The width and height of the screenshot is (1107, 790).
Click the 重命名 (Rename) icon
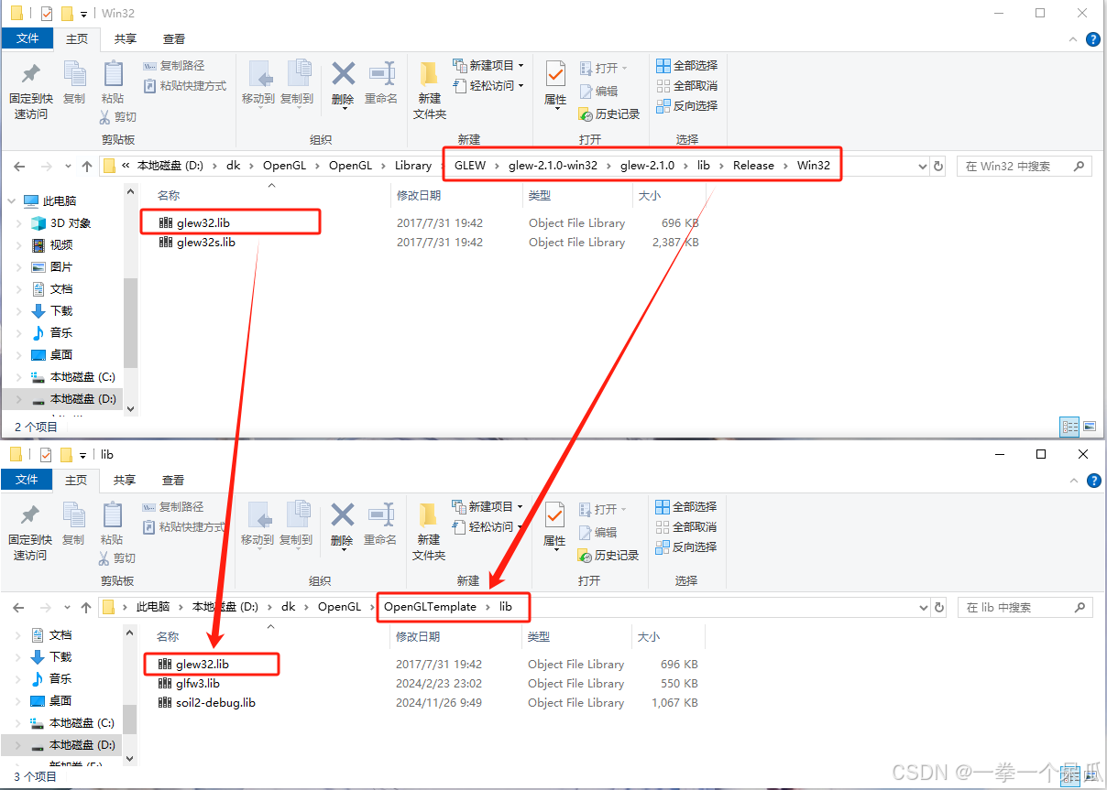381,82
